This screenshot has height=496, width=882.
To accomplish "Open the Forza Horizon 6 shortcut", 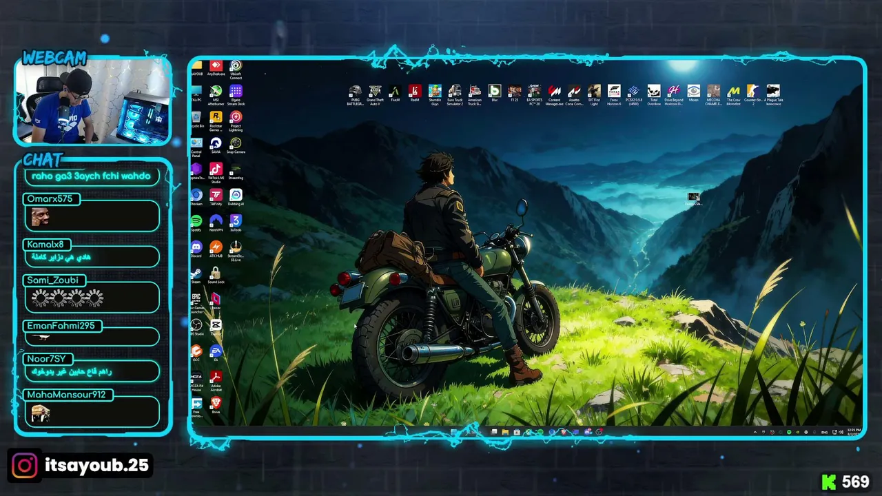I will (614, 96).
